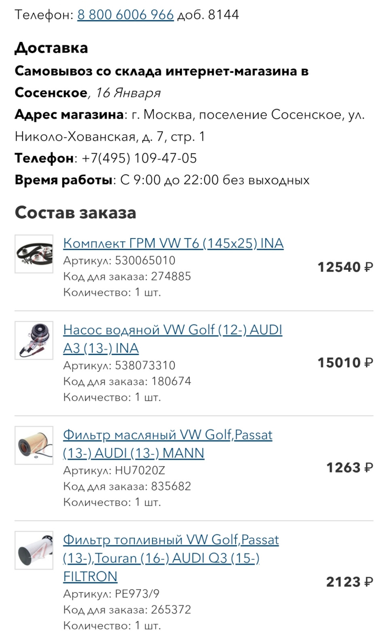Tap the store phone +7(495) 109-47-05
Screen dimensions: 388x642
[x=139, y=158]
